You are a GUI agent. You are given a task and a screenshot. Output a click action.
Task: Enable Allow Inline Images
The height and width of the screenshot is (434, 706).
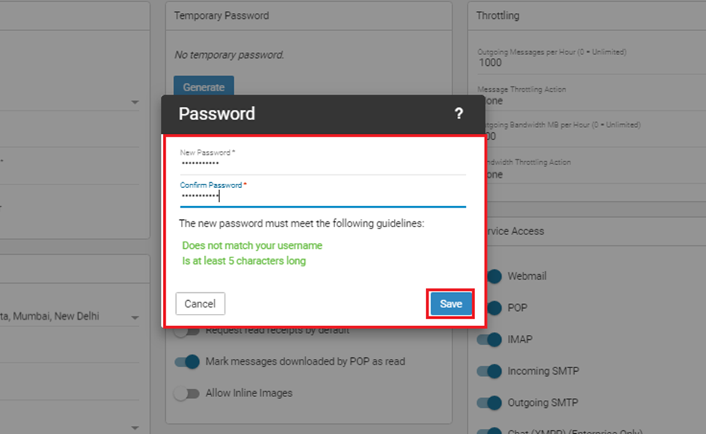point(187,393)
